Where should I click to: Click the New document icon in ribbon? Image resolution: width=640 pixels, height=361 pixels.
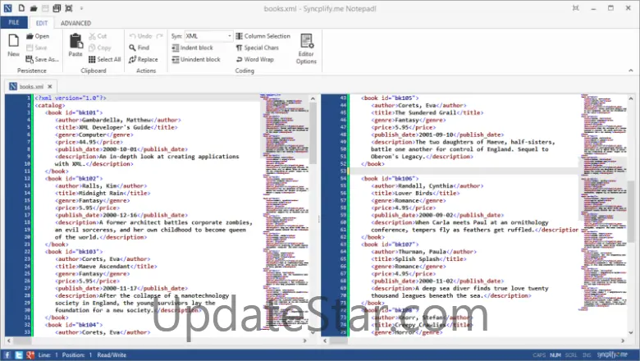click(13, 45)
